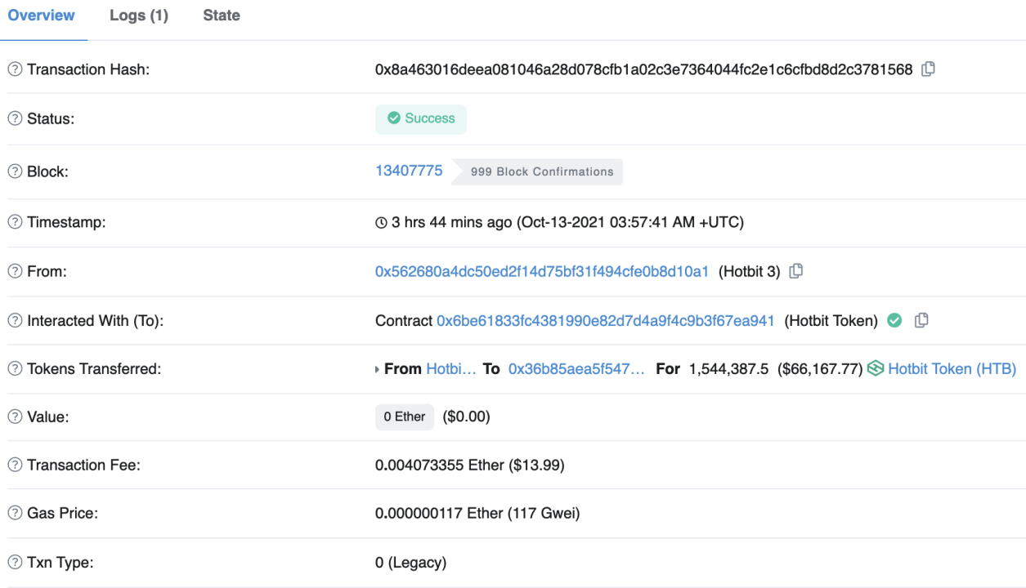
Task: Click help icon beside Transaction Hash label
Action: (15, 70)
